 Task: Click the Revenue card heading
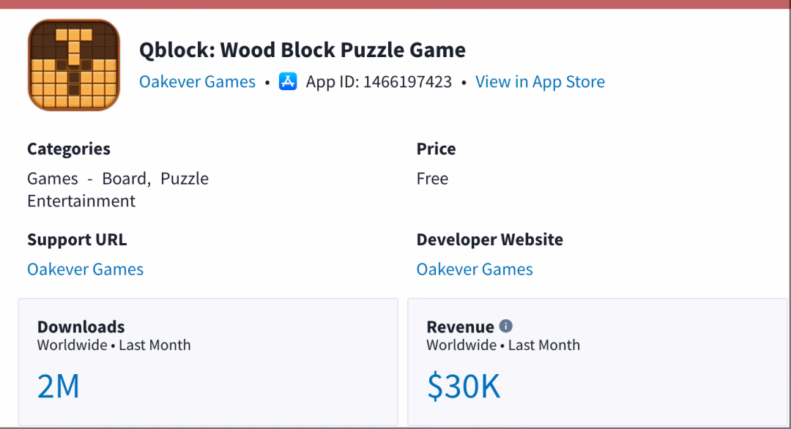tap(460, 327)
